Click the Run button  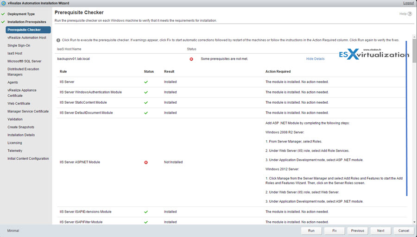tap(311, 231)
